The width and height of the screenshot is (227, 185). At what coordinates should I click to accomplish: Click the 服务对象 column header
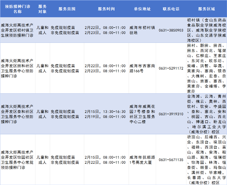pyautogui.click(x=42, y=9)
